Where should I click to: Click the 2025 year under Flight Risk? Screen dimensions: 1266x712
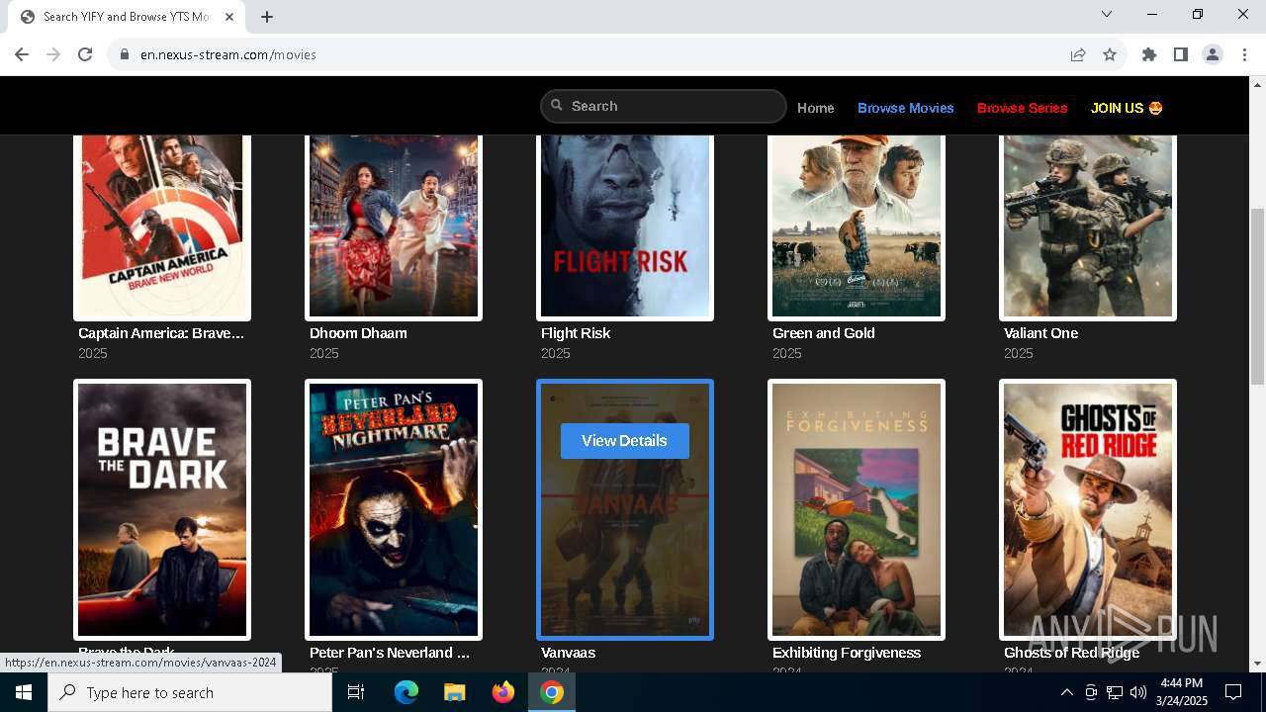click(556, 353)
